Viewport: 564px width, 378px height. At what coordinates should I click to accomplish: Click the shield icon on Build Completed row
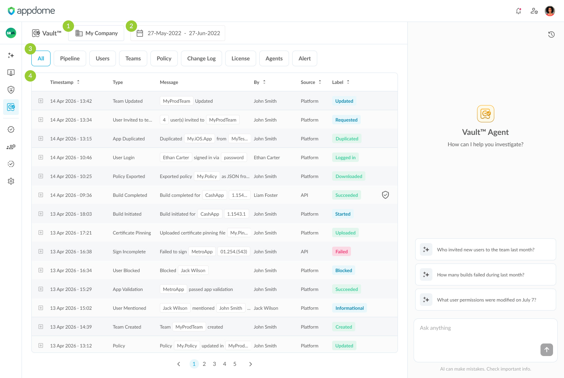pyautogui.click(x=385, y=195)
